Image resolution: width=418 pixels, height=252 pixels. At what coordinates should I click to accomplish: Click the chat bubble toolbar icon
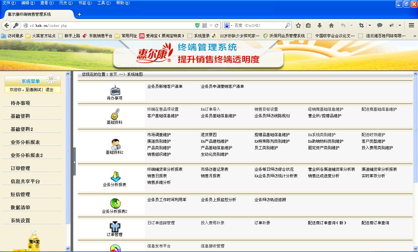[x=380, y=25]
